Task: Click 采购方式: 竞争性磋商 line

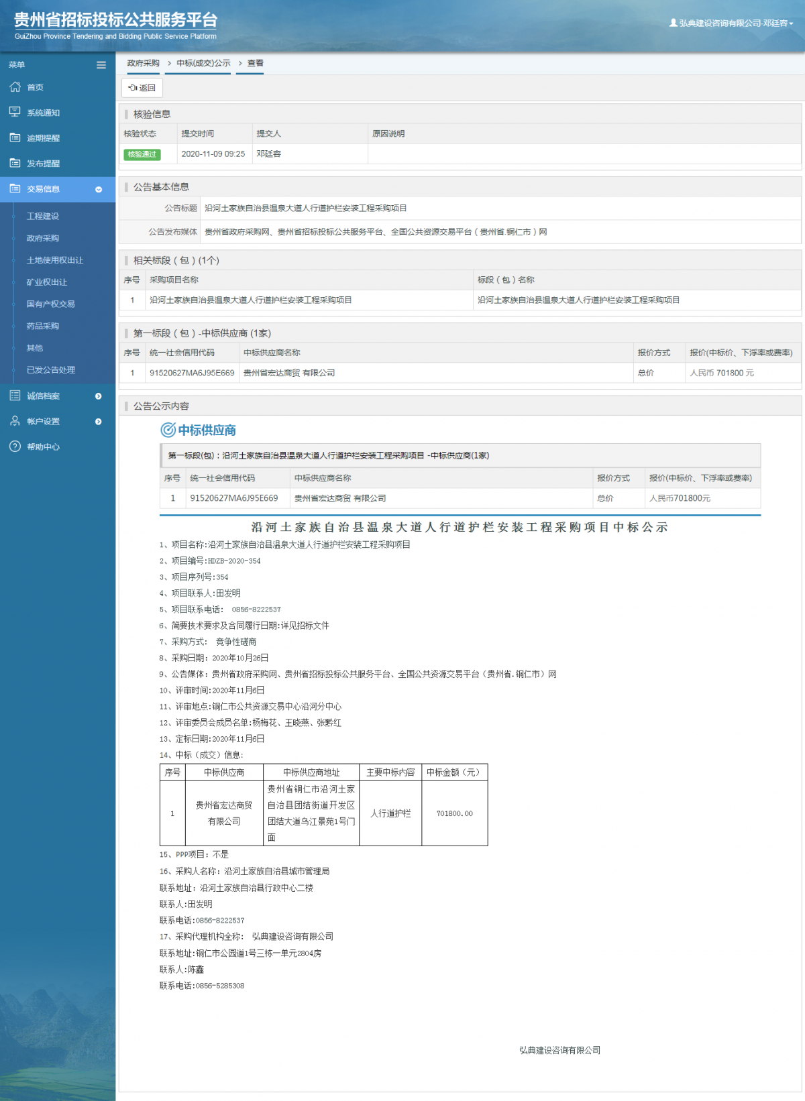Action: pyautogui.click(x=208, y=642)
